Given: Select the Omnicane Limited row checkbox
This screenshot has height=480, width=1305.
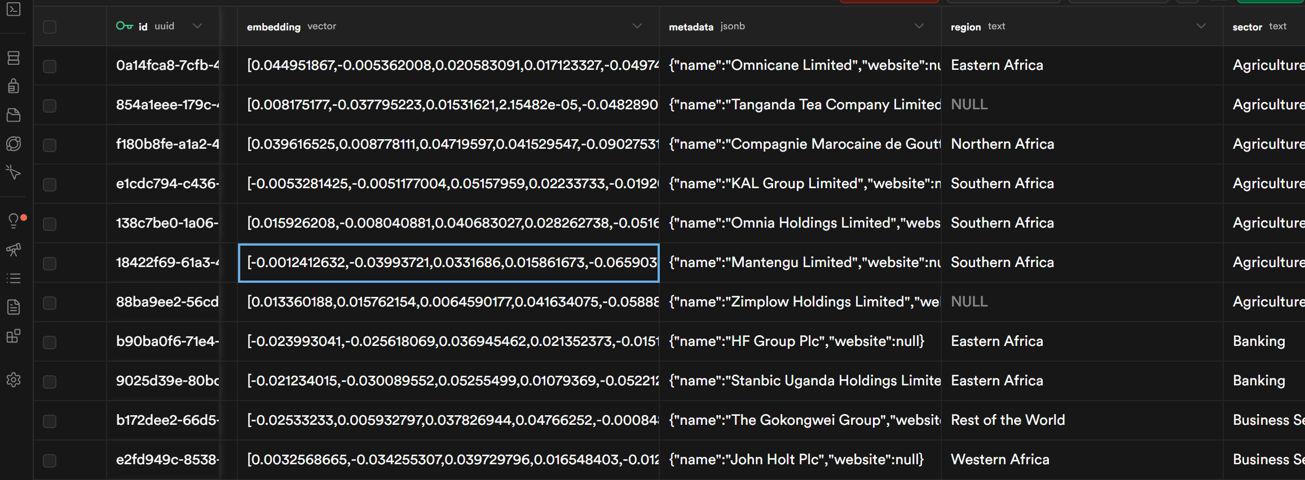Looking at the screenshot, I should [50, 66].
